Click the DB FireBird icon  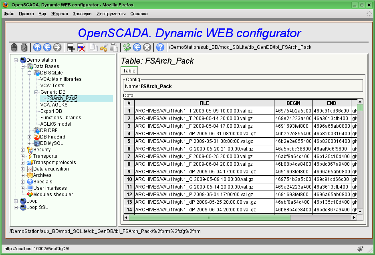[x=36, y=137]
